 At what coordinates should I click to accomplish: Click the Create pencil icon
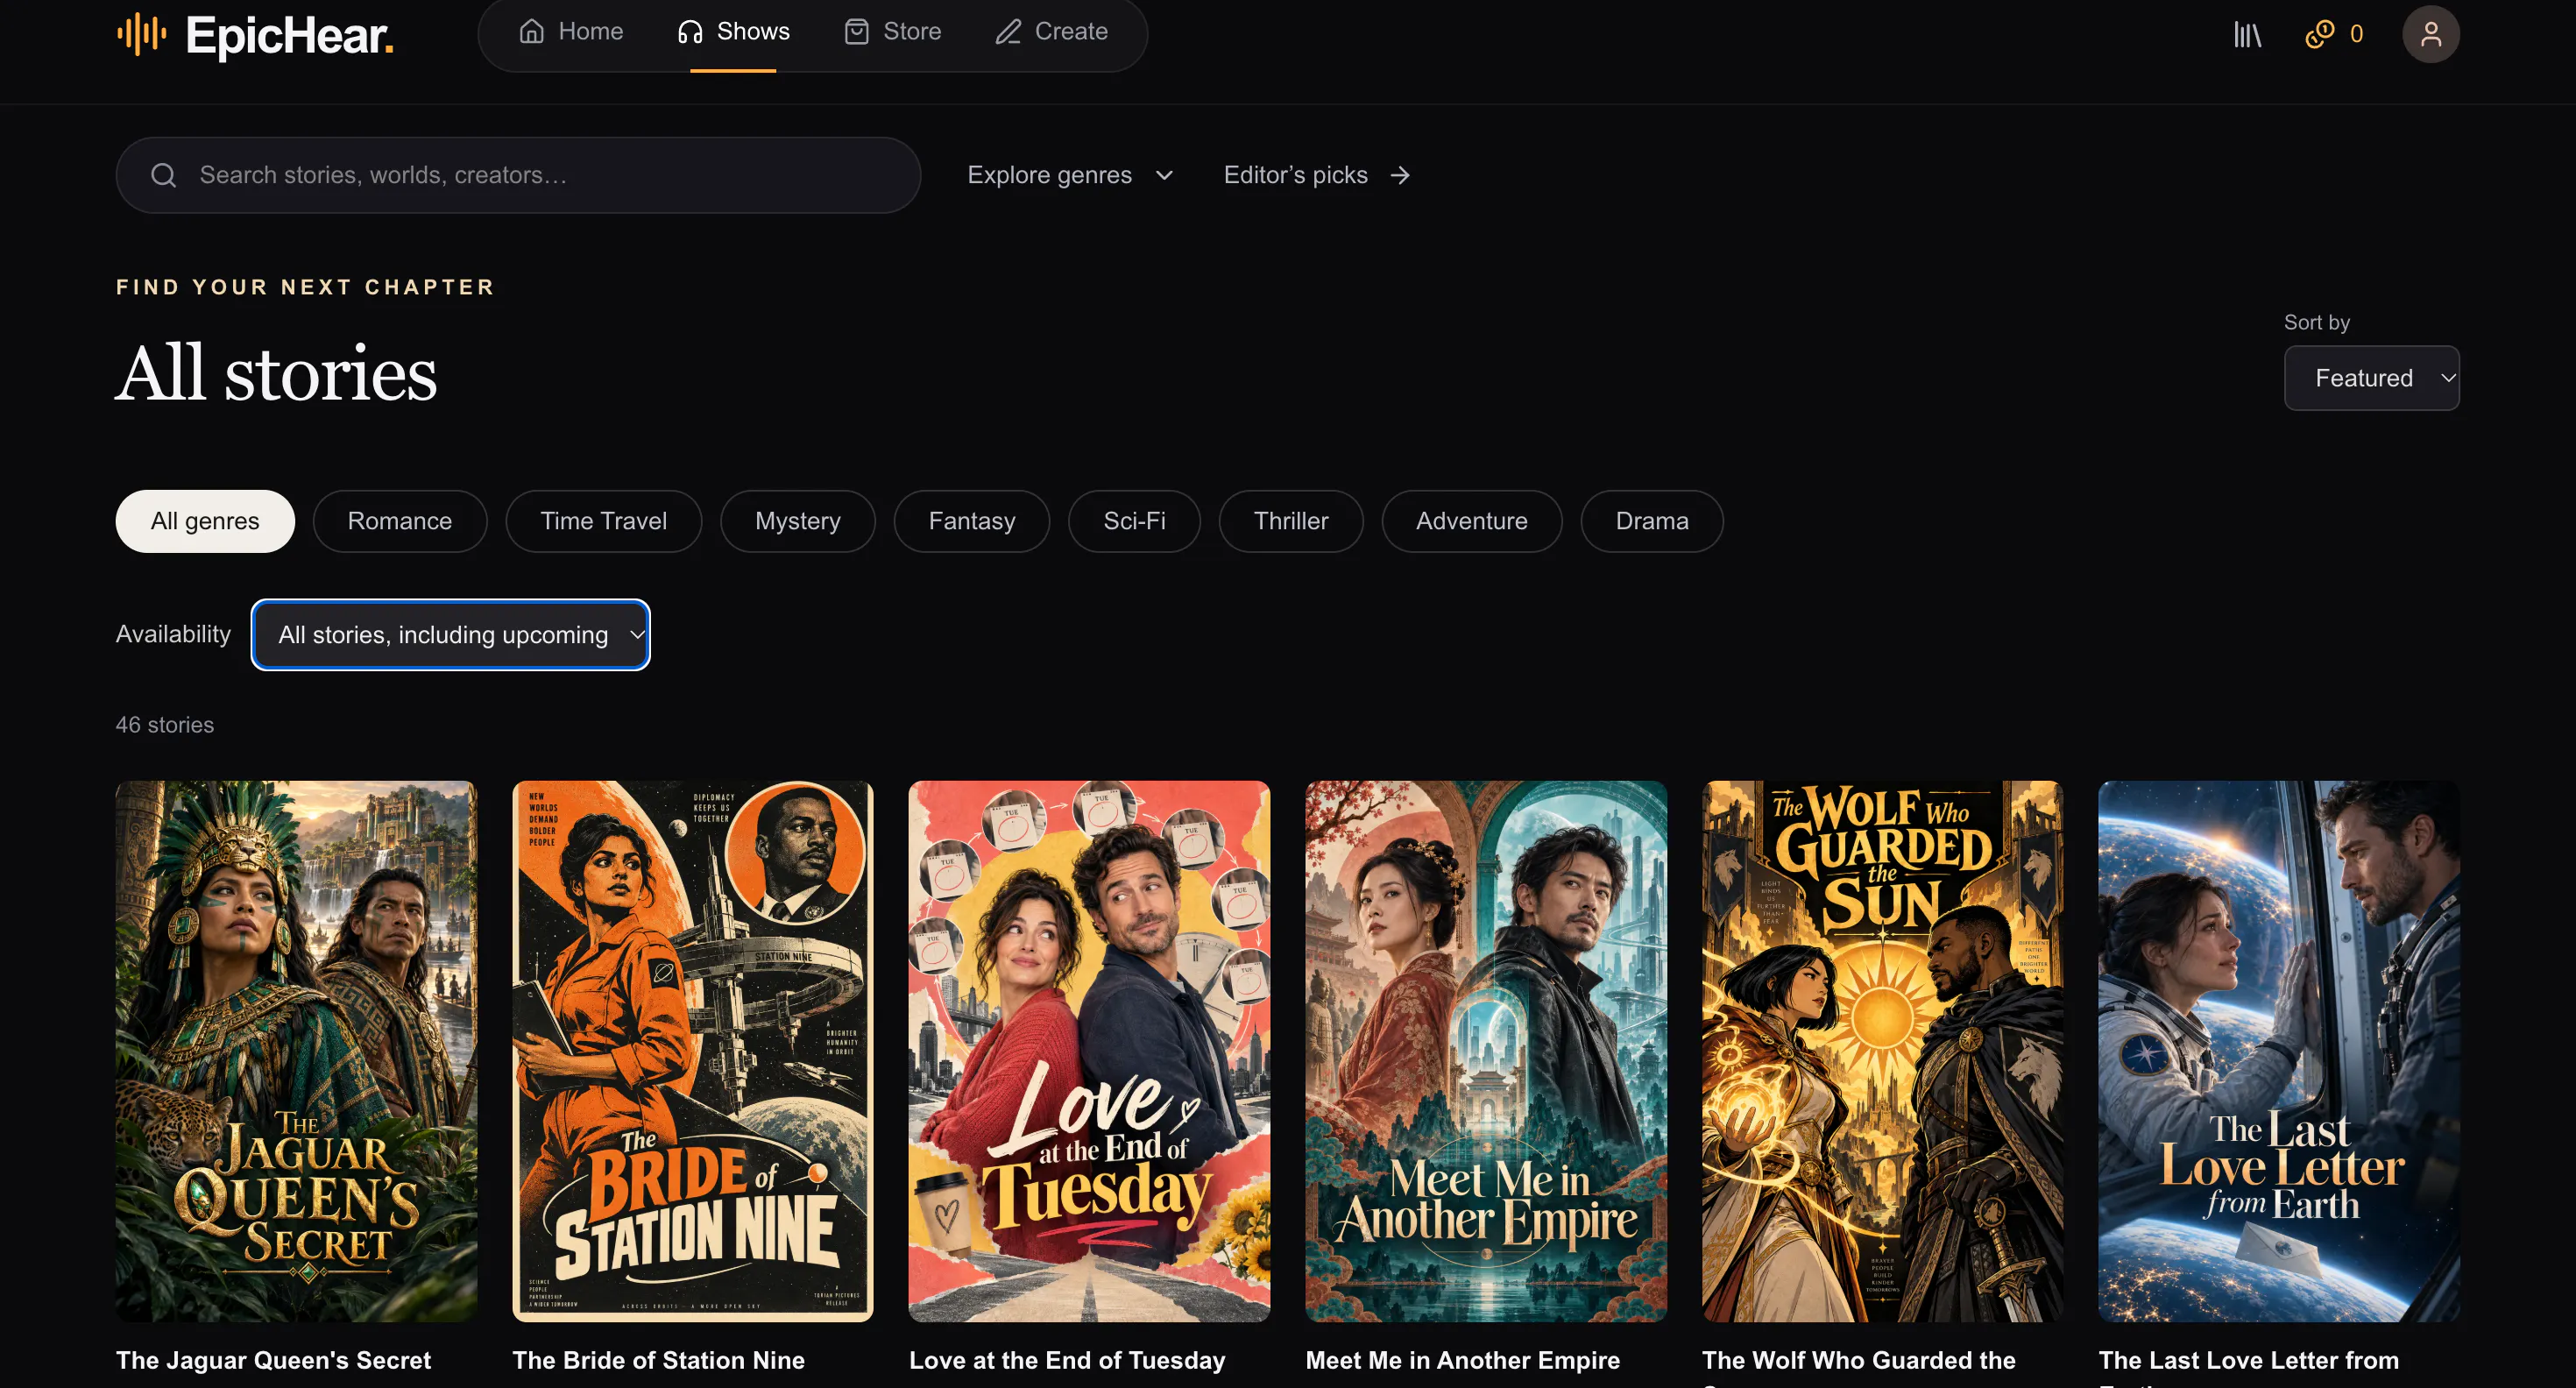pyautogui.click(x=1008, y=32)
